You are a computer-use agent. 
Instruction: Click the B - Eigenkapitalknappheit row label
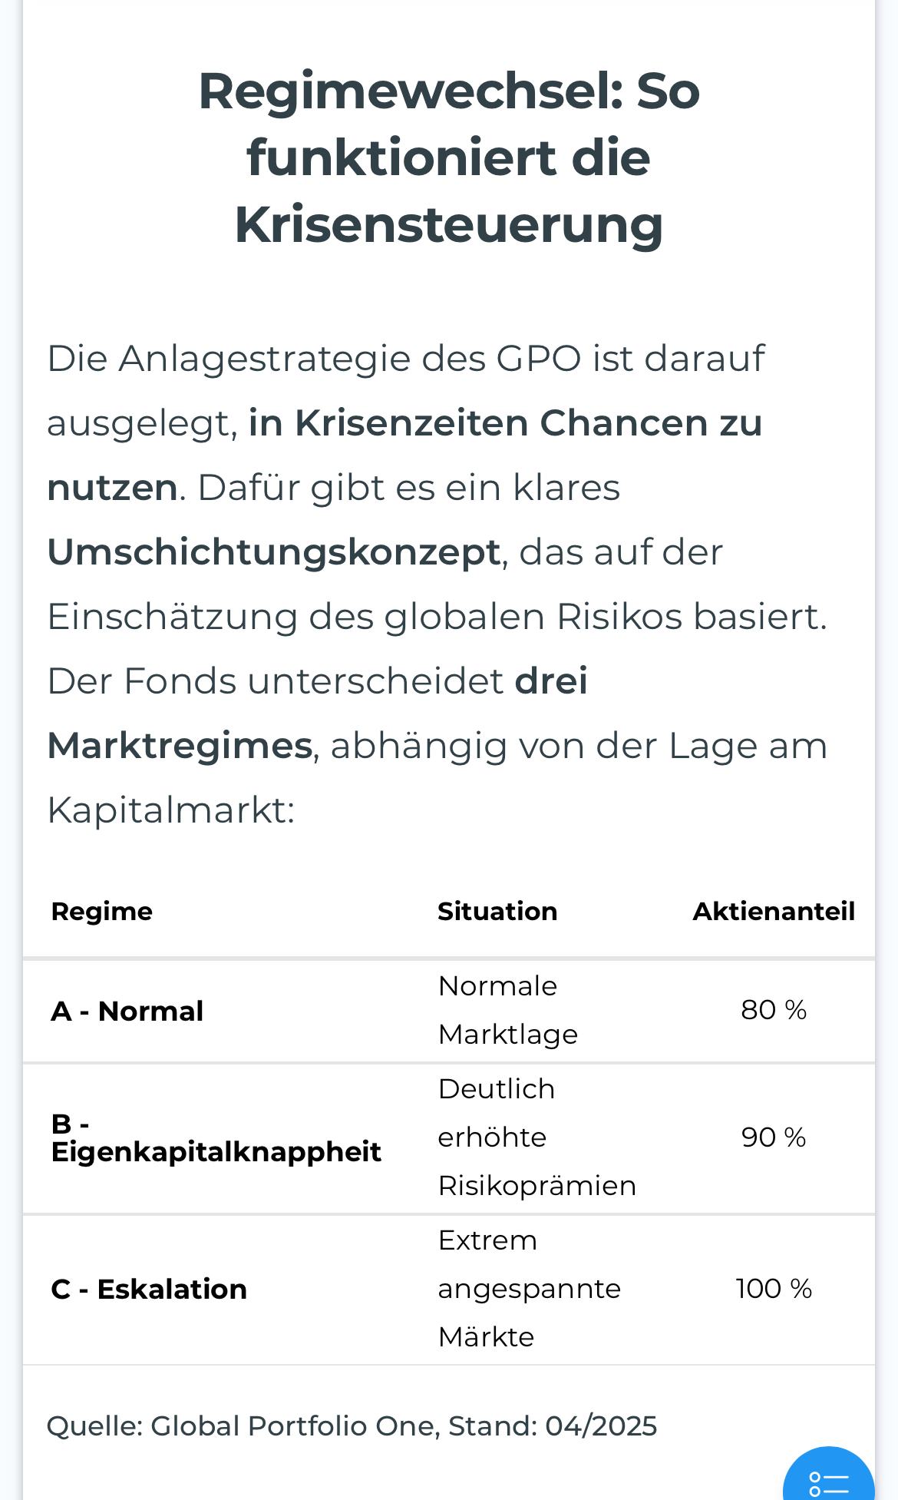[x=216, y=1137]
